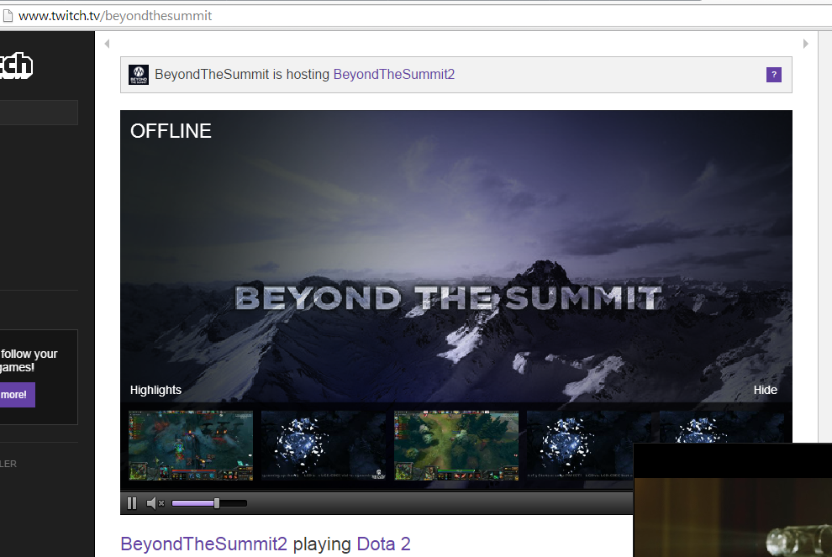The image size is (832, 557).
Task: Click the Highlights label in player
Action: click(x=155, y=390)
